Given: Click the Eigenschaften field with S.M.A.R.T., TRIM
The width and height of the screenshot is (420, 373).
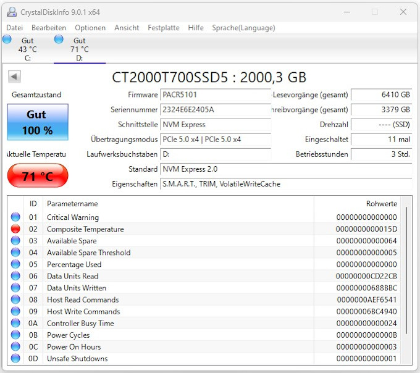Looking at the screenshot, I should tap(286, 184).
